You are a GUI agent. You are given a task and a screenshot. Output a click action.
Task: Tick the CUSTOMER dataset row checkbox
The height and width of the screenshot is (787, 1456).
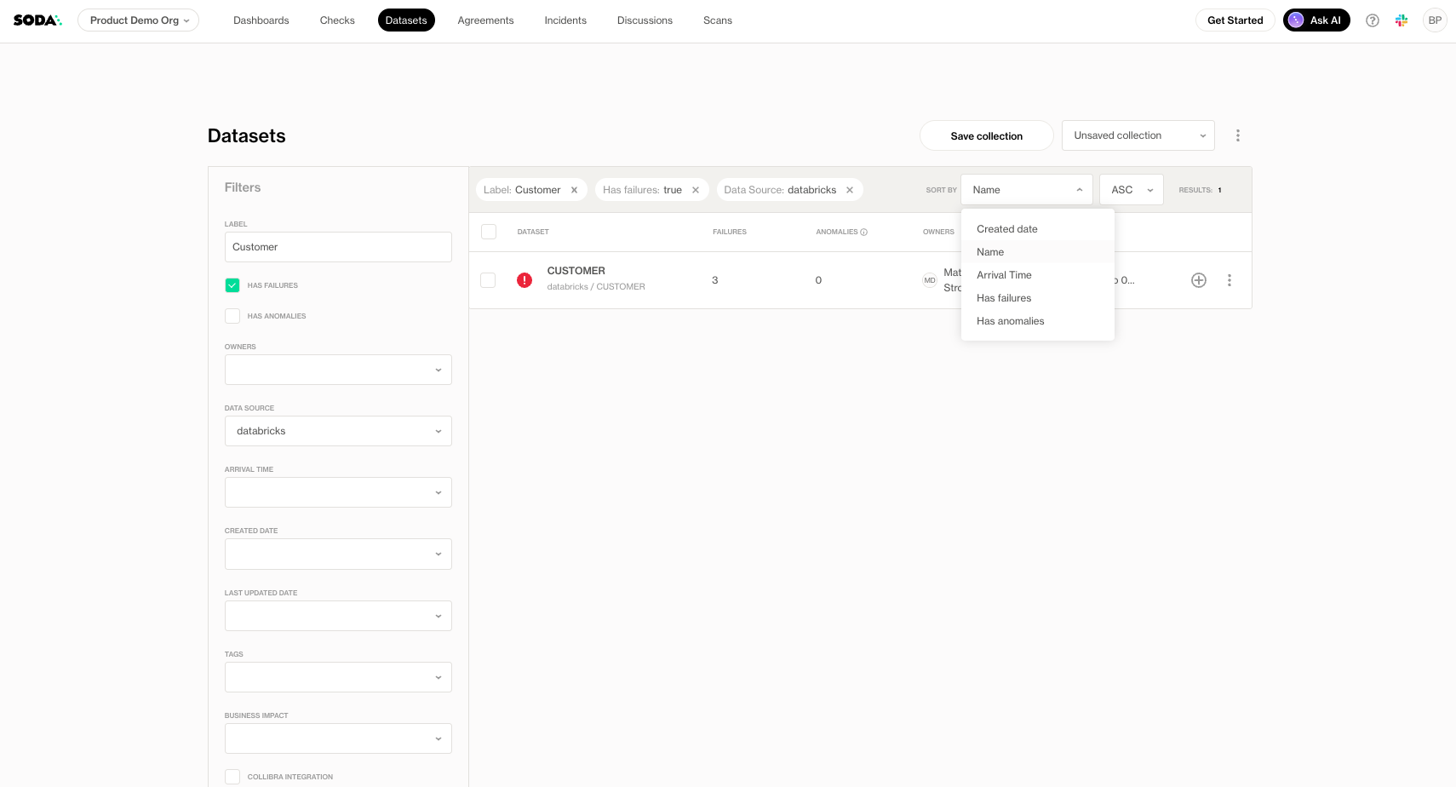[488, 280]
